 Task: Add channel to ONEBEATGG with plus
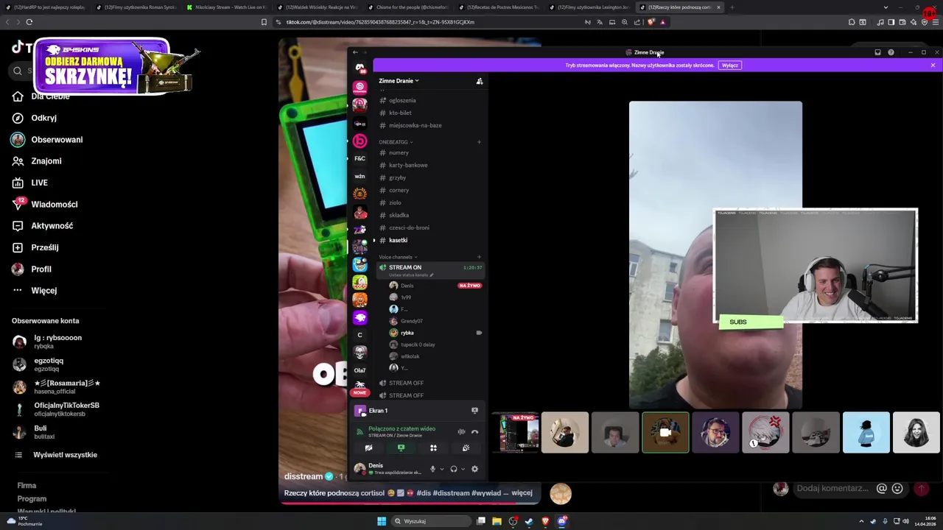coord(479,142)
